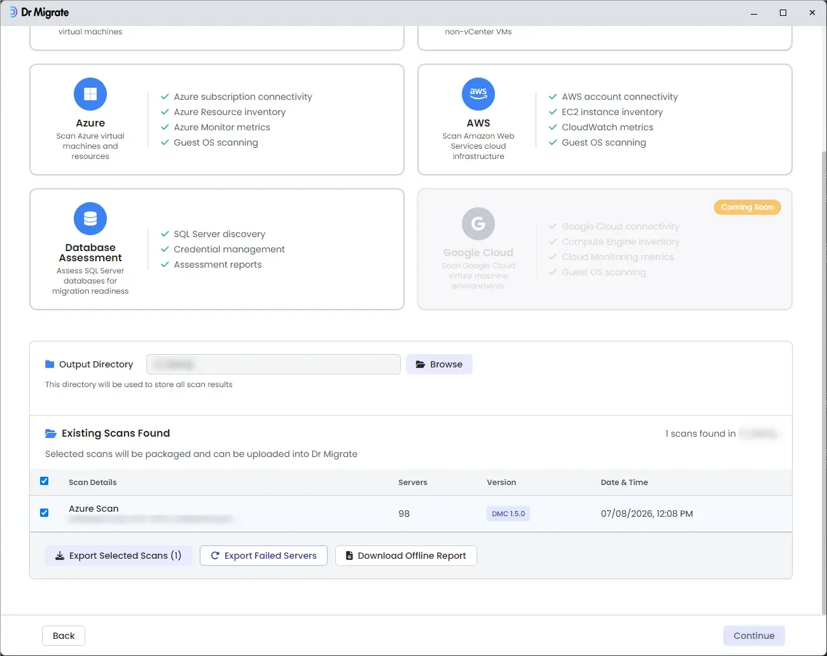Screen dimensions: 827x656
Task: Click Credential management text
Action: click(229, 249)
